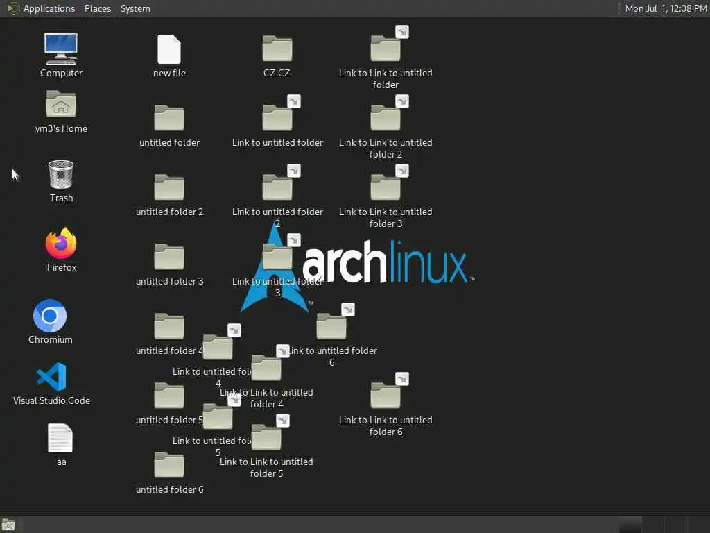Select the Computer desktop icon
Image resolution: width=710 pixels, height=533 pixels.
61,49
